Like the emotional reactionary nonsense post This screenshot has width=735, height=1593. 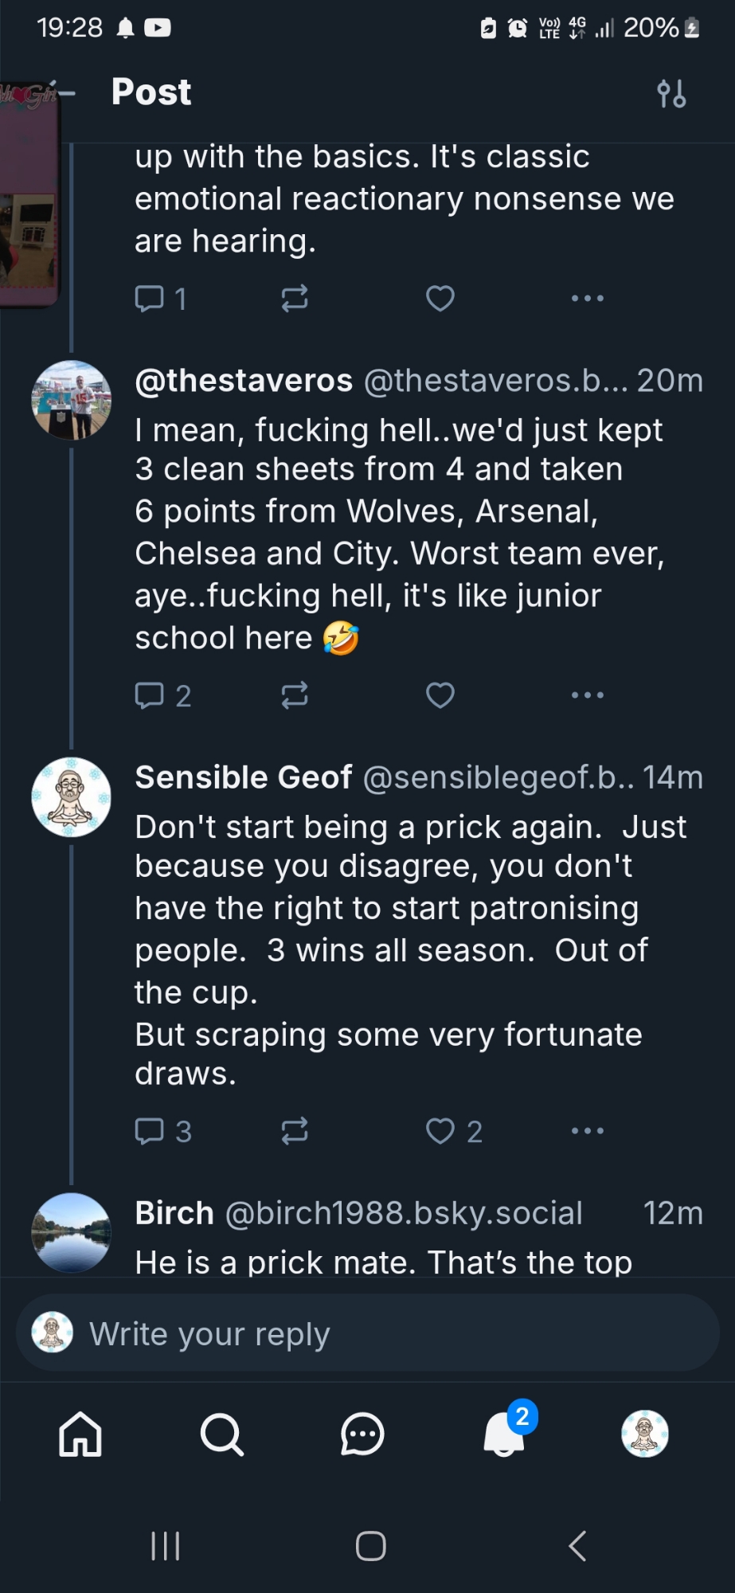pos(440,299)
